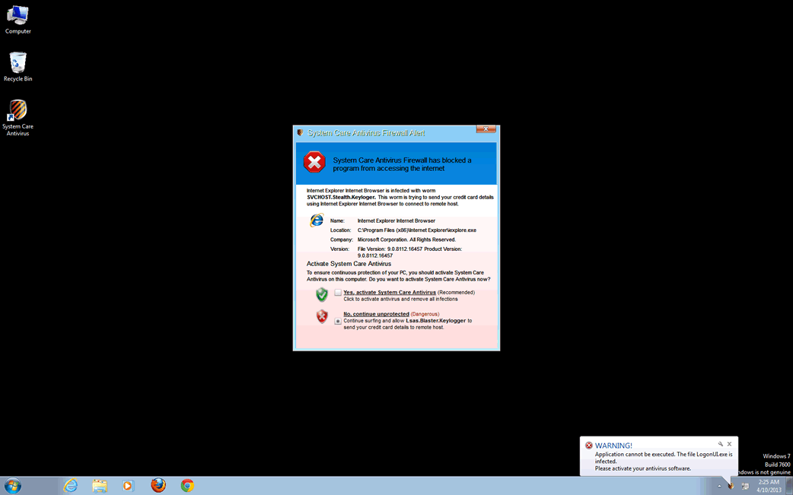Image resolution: width=793 pixels, height=495 pixels.
Task: Show hidden system tray icons
Action: pos(719,486)
